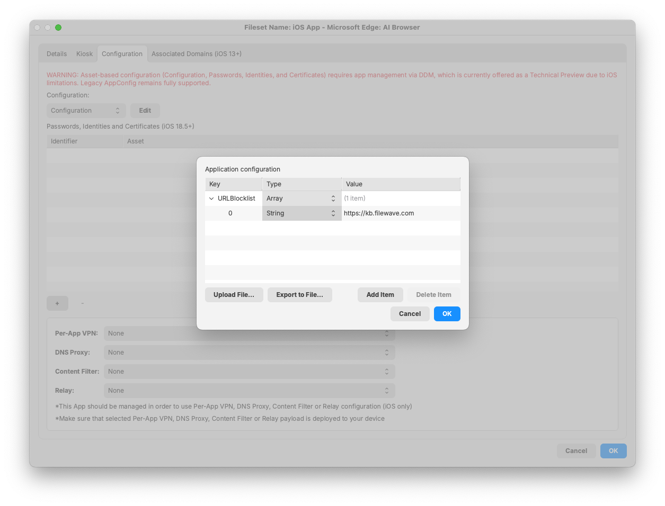This screenshot has width=665, height=506.
Task: Open the String type dropdown
Action: [x=301, y=213]
